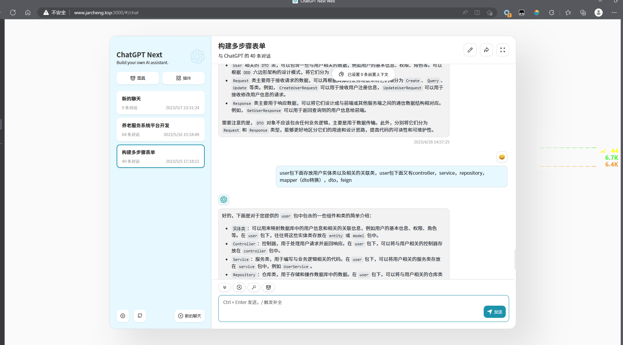
Task: Start a 新的聊天 from sidebar button
Action: tap(189, 316)
